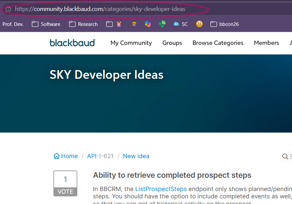
Task: Open the Software bookmarks folder
Action: pyautogui.click(x=46, y=24)
